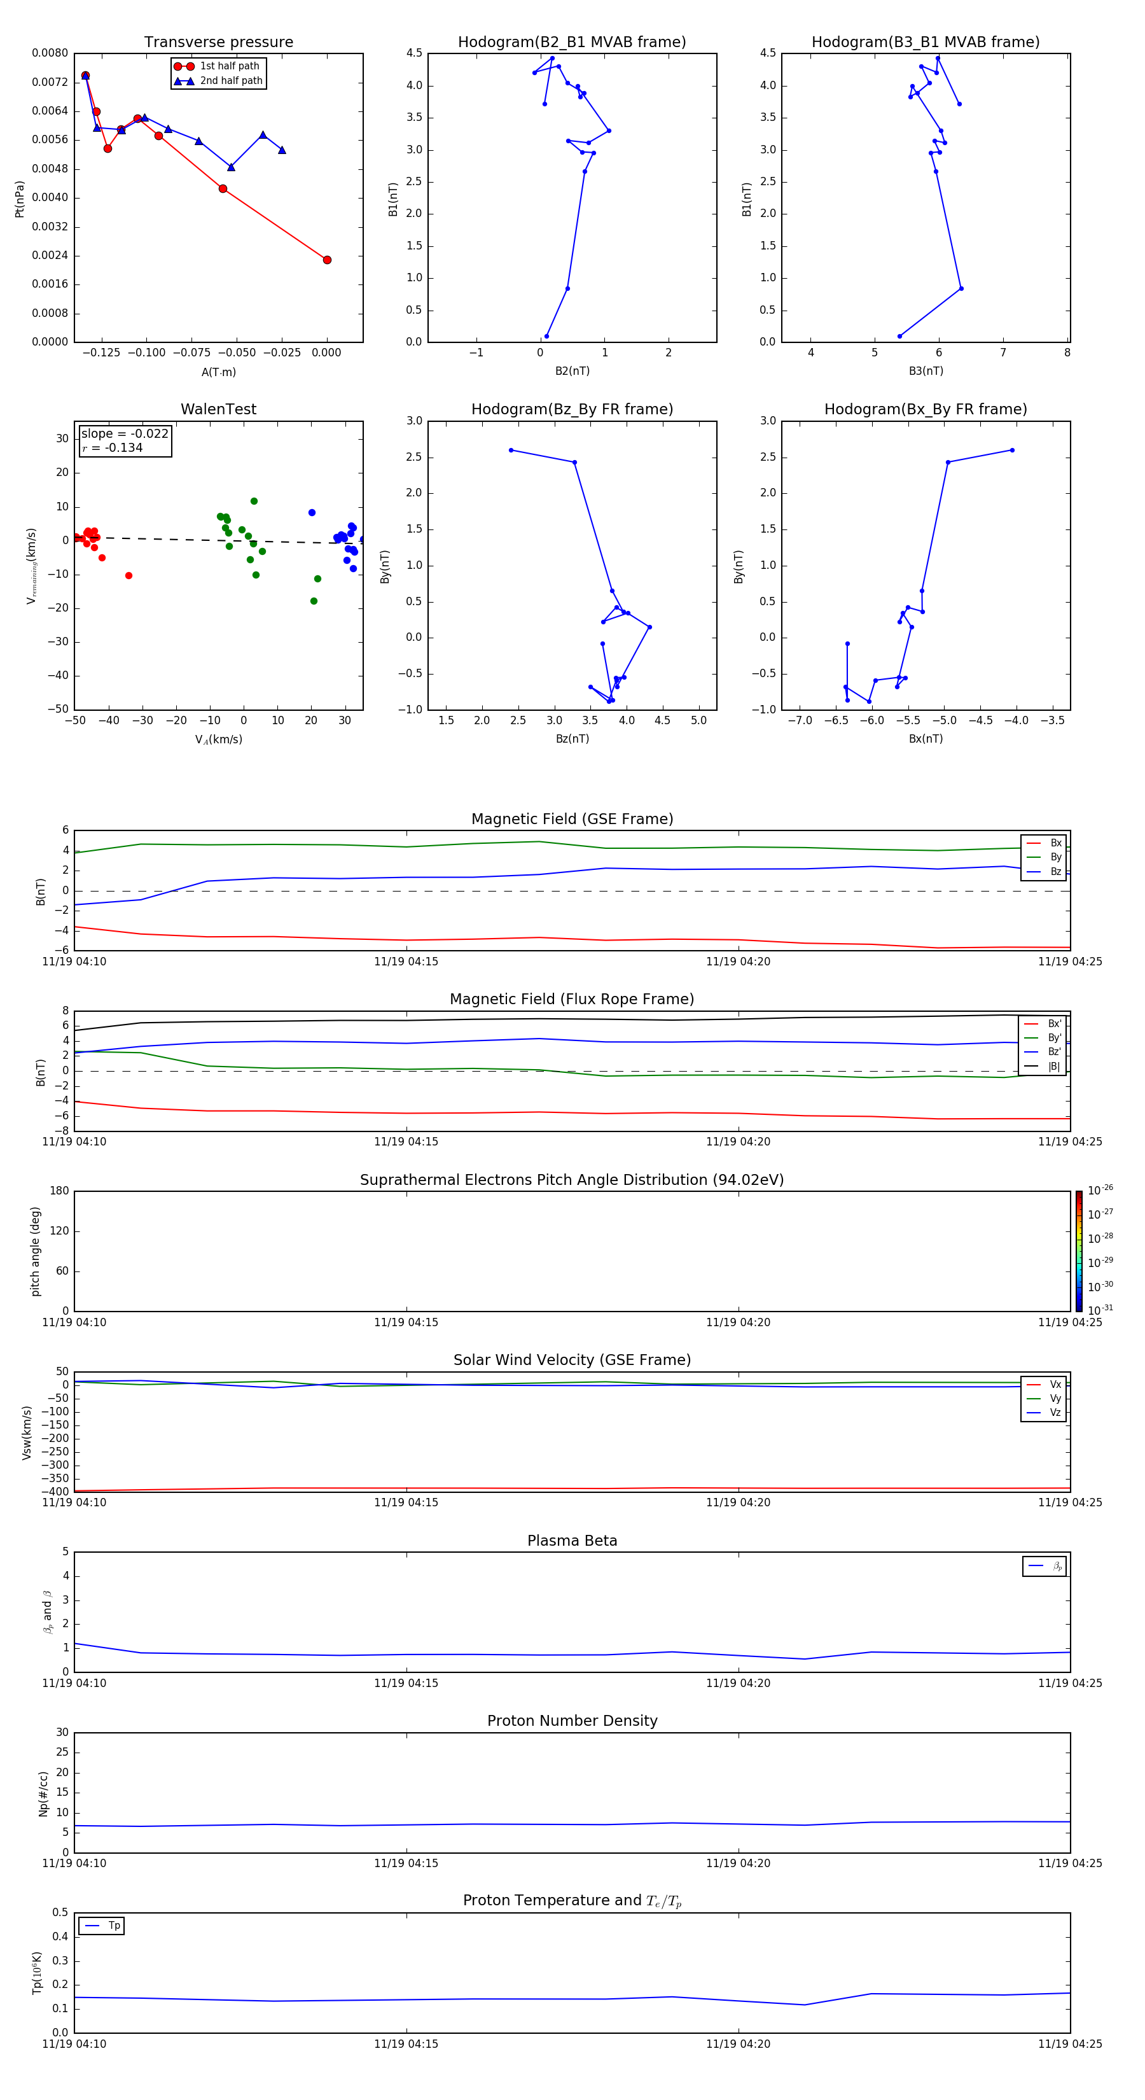1145x2100 pixels.
Task: Select the "r = -0.134" annotation
Action: (x=113, y=447)
